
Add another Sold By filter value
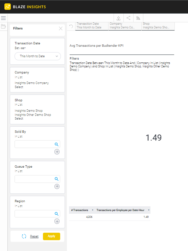click(57, 152)
